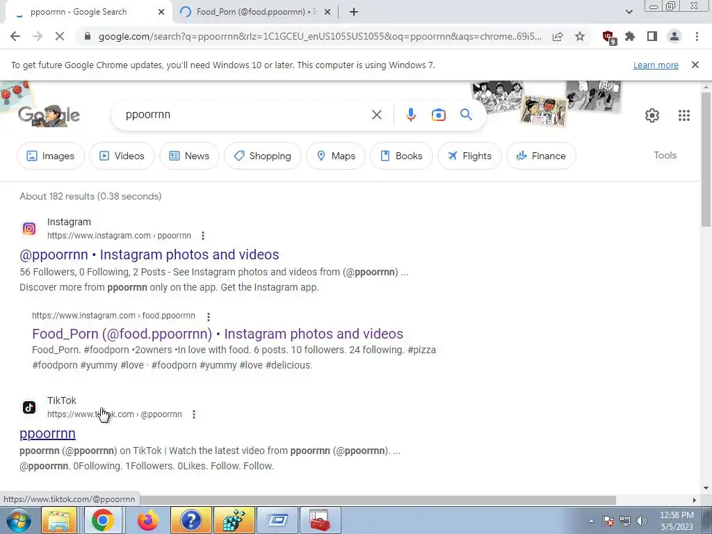Open @ppoorrnn Instagram photos and videos link

[x=149, y=254]
